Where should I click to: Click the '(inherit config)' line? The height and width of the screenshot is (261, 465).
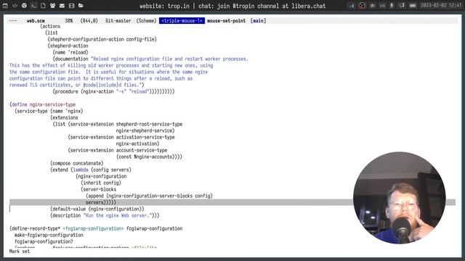tap(101, 183)
